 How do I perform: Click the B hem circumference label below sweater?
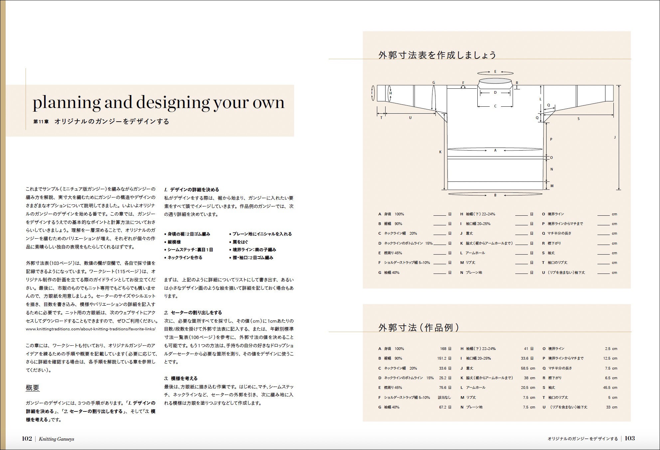tap(495, 195)
